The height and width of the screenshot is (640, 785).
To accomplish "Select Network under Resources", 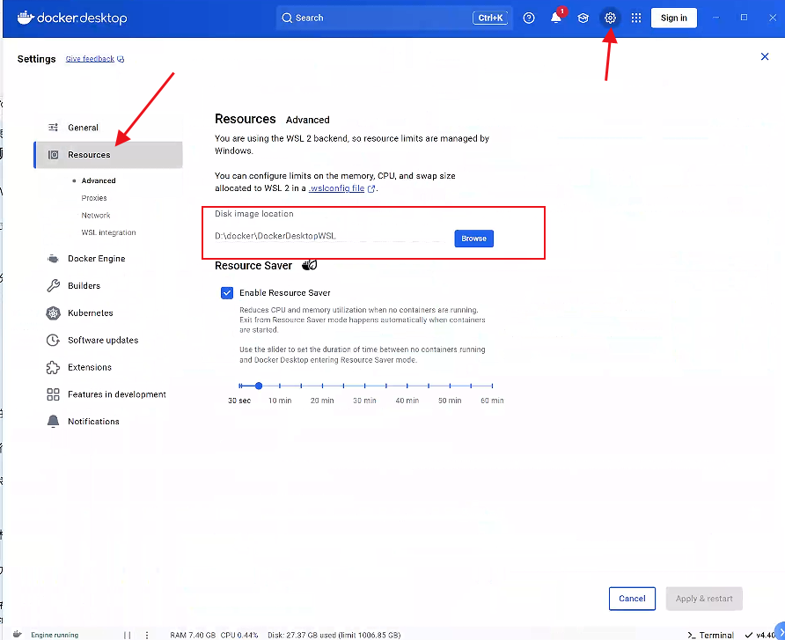I will (x=96, y=216).
